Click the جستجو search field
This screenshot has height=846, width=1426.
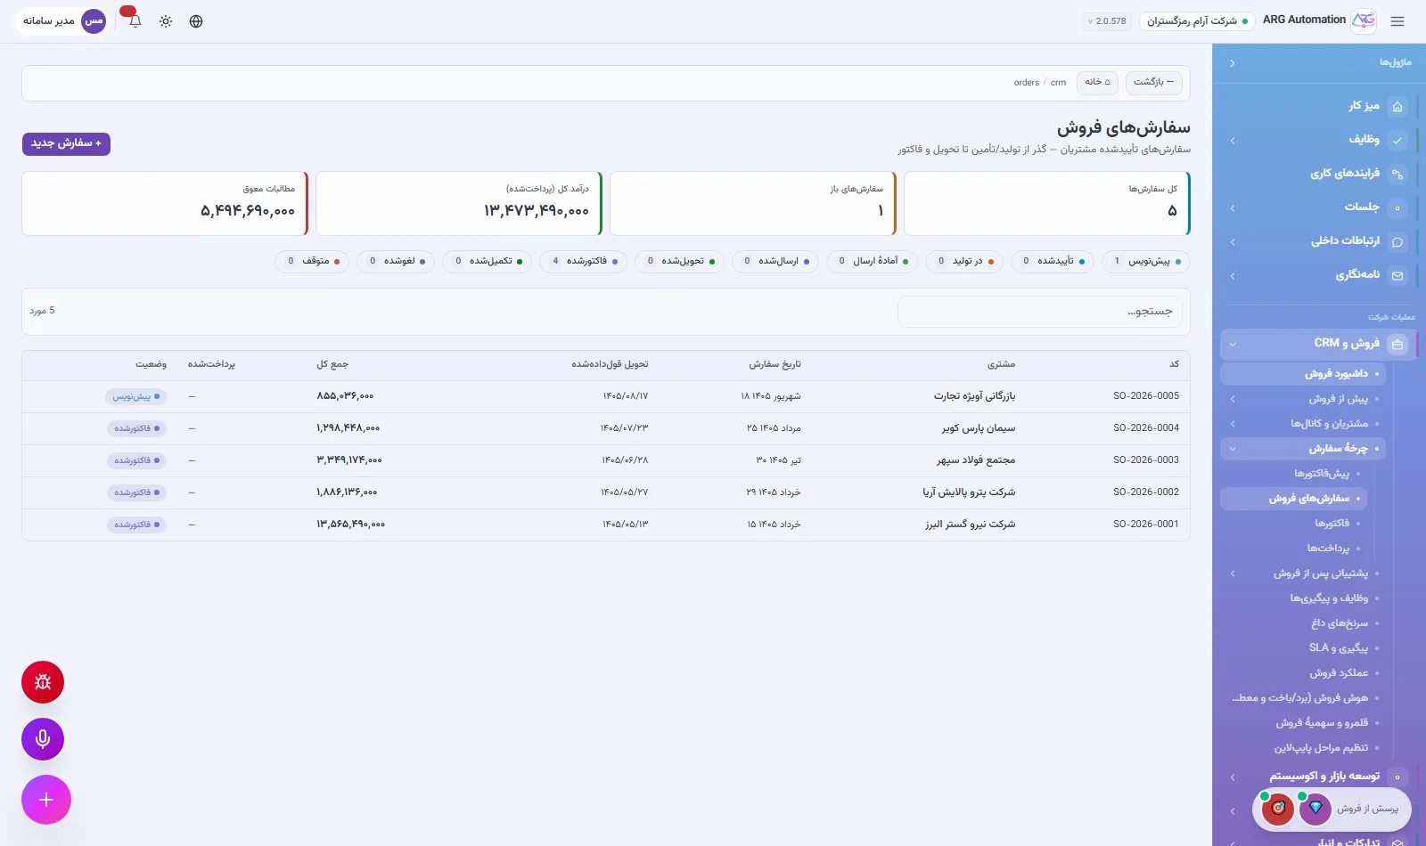tap(1040, 312)
